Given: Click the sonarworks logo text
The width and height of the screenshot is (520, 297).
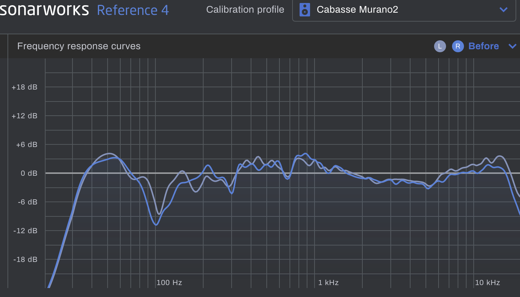Looking at the screenshot, I should [x=44, y=10].
